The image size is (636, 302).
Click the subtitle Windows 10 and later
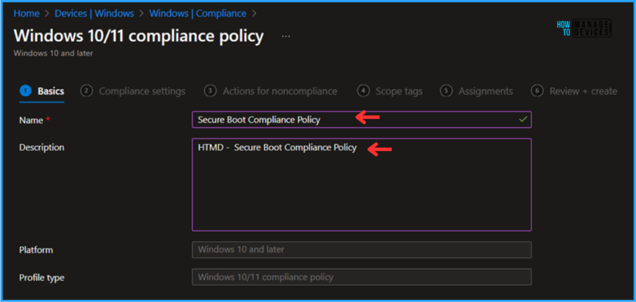click(x=53, y=53)
